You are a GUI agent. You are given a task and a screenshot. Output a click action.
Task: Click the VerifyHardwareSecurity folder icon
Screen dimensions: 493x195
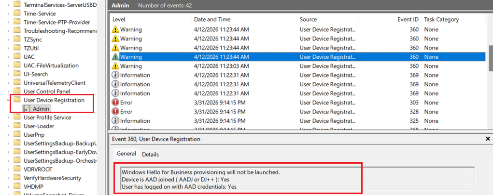(x=17, y=178)
